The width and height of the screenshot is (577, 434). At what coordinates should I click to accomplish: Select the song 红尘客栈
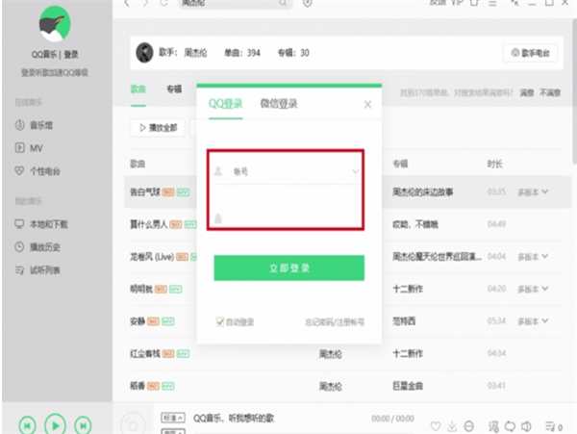145,354
